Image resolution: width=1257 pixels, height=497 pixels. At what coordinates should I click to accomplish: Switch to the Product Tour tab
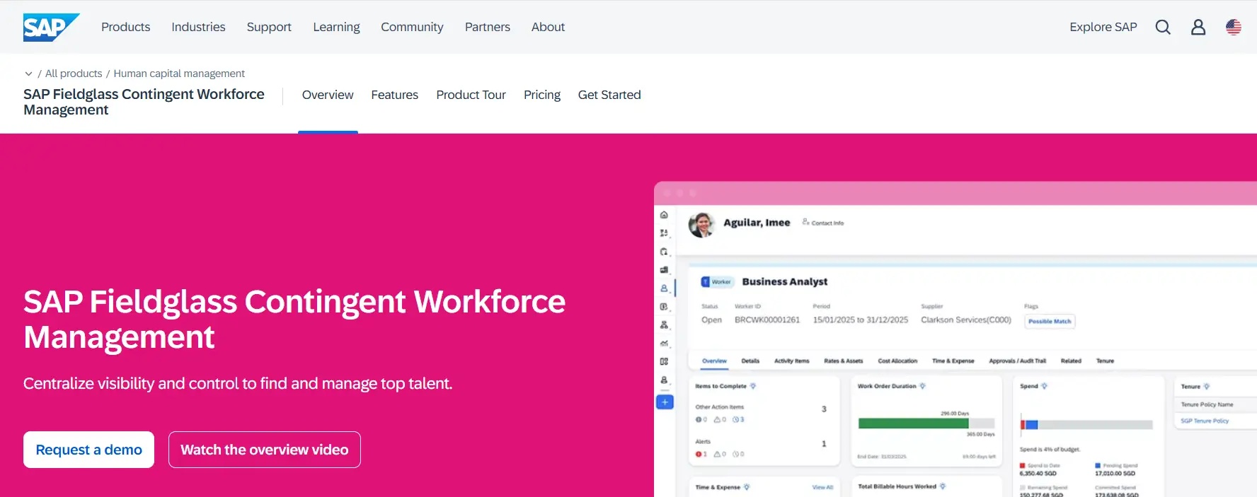pyautogui.click(x=471, y=95)
